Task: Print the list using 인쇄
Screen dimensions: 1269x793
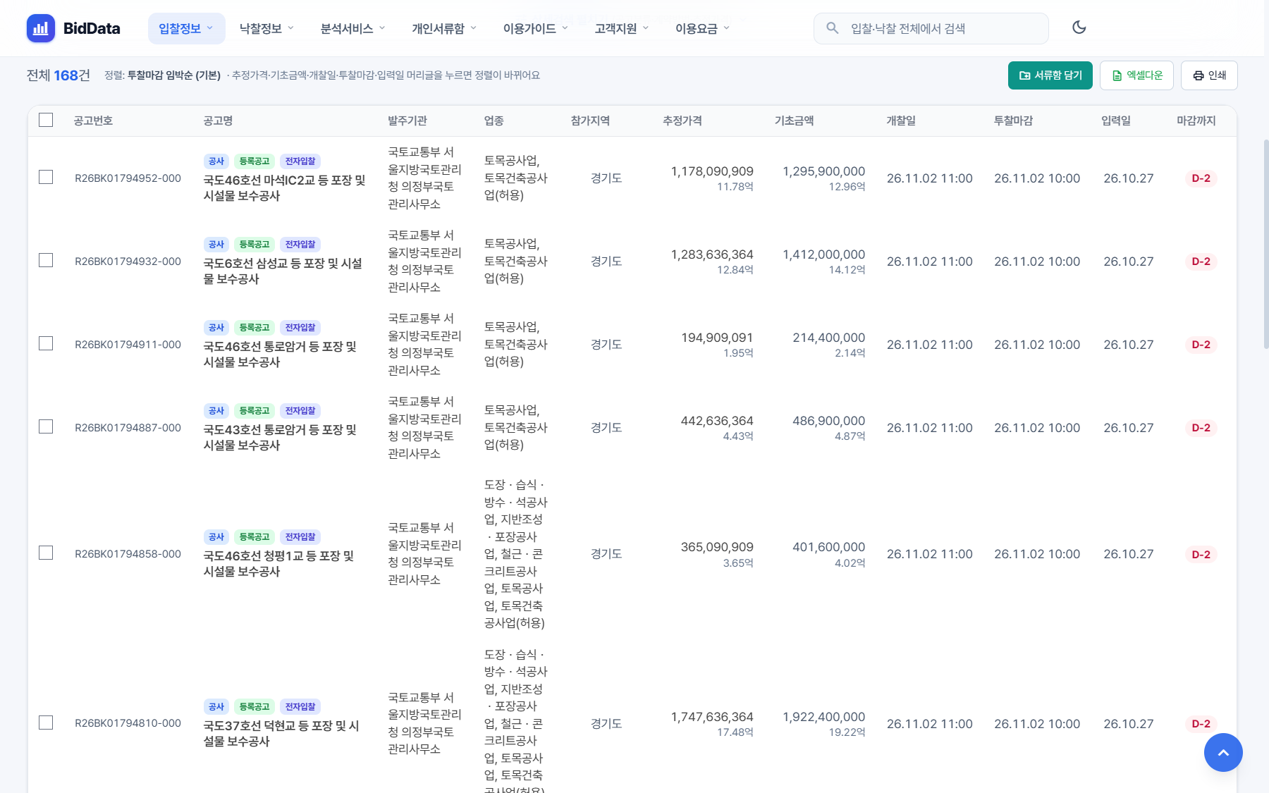Action: pos(1209,75)
